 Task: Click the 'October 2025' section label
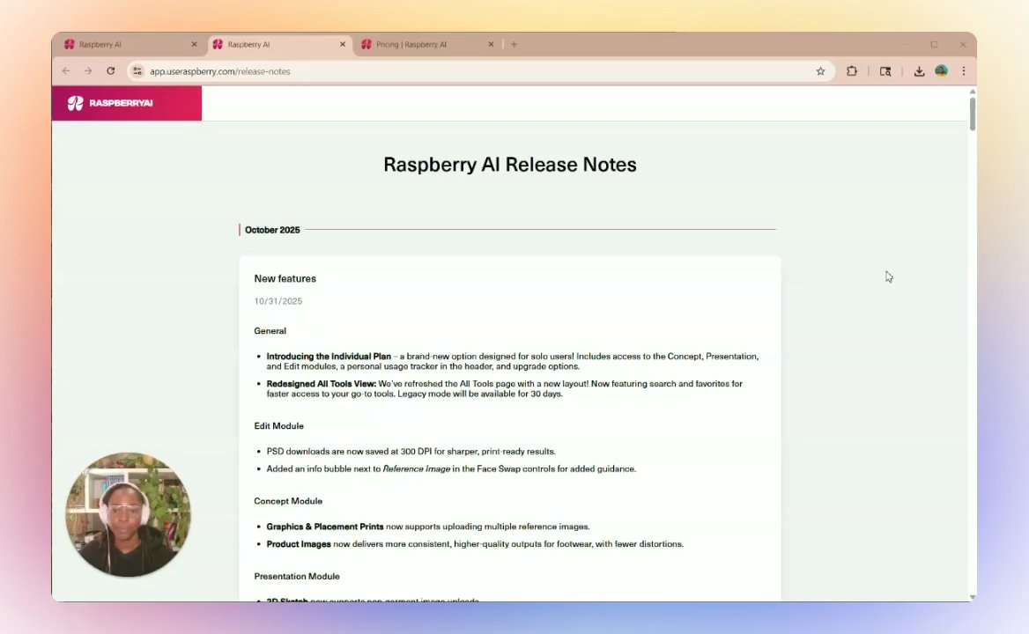272,230
